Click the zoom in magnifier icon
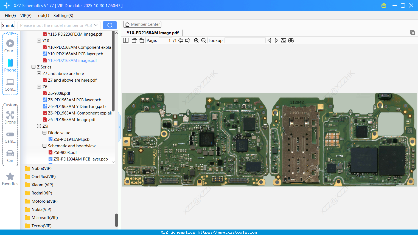 tap(196, 41)
